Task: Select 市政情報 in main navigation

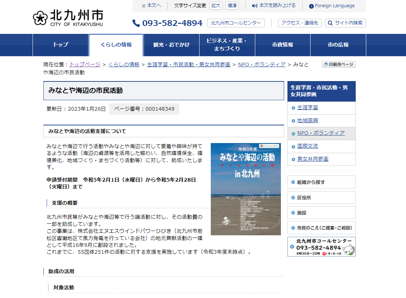Action: (282, 45)
